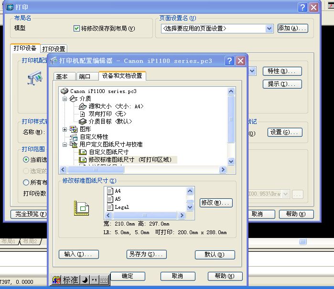Open the 布局1 layout tab
334x289 pixels.
click(9, 241)
